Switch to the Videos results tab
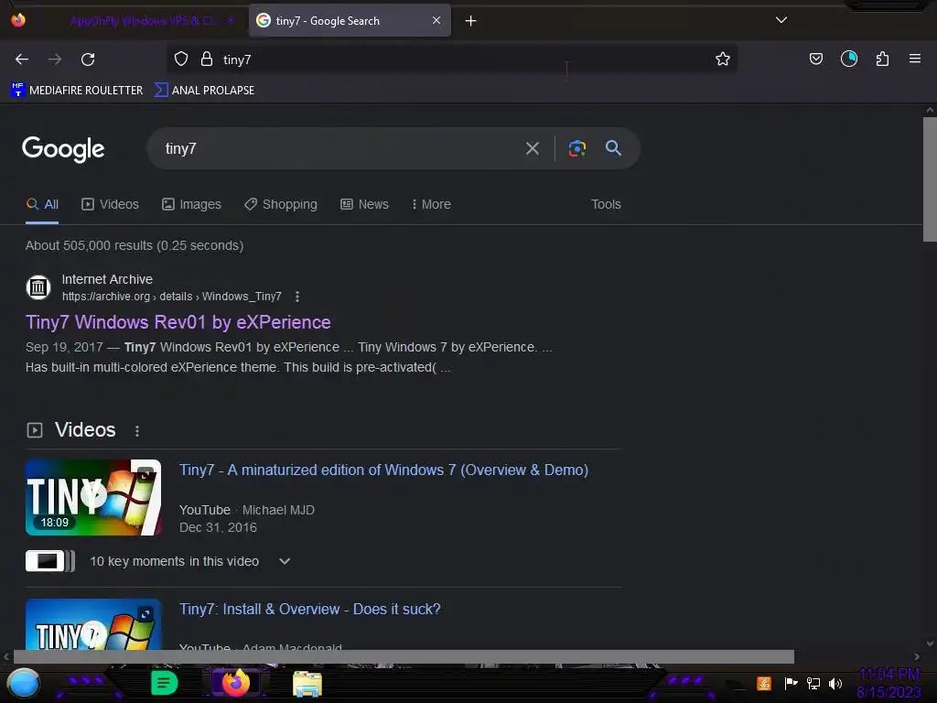937x703 pixels. click(110, 204)
